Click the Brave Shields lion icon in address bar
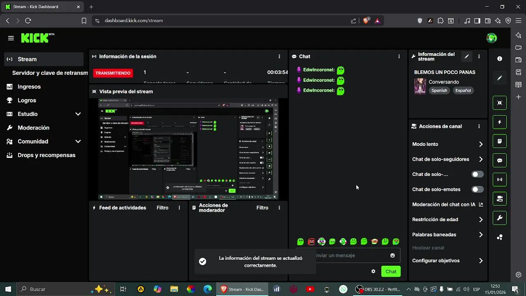Image resolution: width=526 pixels, height=296 pixels. [366, 21]
